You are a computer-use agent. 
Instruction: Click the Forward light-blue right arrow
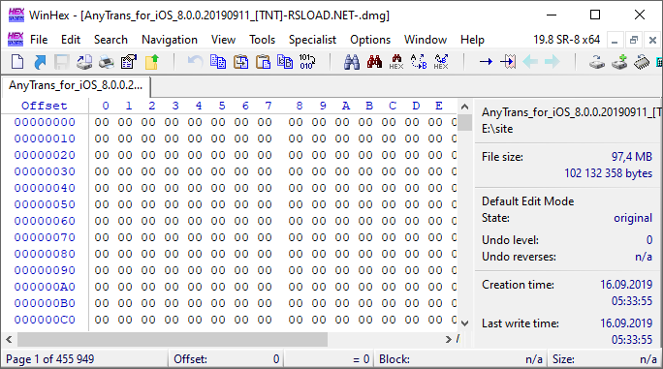(552, 62)
